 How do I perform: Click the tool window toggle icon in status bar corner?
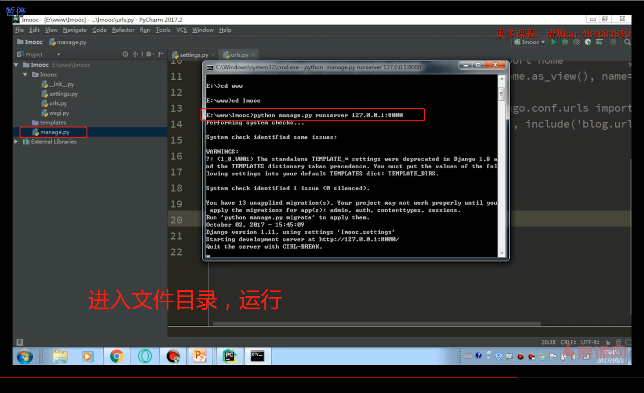[x=20, y=342]
